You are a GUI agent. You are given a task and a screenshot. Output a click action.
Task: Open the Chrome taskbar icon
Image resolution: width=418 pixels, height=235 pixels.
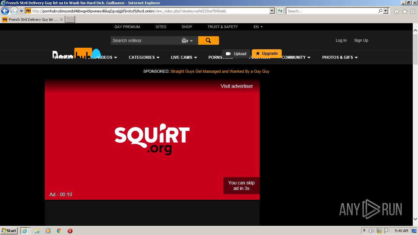pyautogui.click(x=59, y=231)
